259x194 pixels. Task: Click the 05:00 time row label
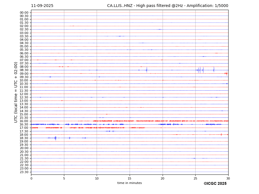[24, 47]
